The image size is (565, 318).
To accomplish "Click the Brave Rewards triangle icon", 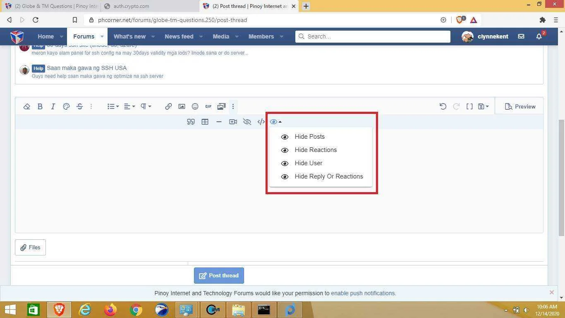I will [x=474, y=20].
